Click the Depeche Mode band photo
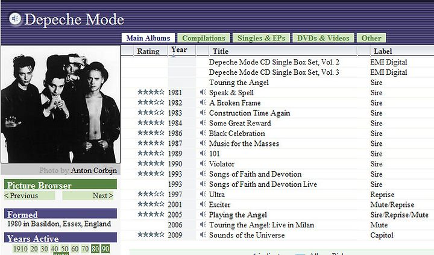 tap(61, 104)
